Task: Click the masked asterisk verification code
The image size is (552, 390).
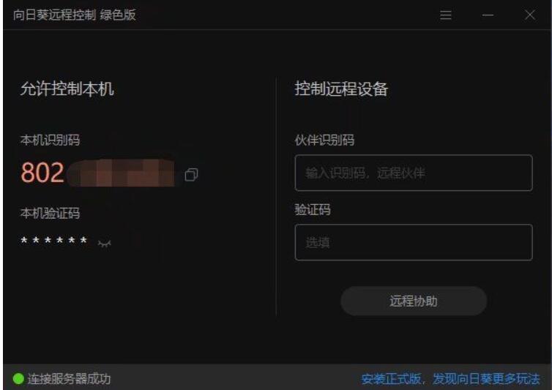Action: 54,241
